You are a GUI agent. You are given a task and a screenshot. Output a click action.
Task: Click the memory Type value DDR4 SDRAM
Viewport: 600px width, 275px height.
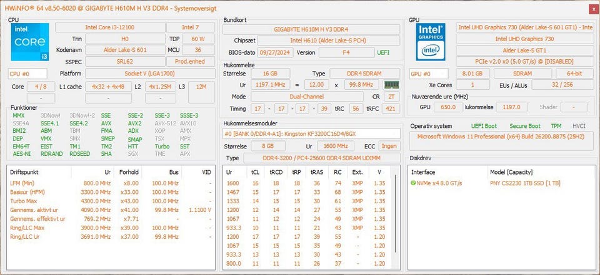365,74
